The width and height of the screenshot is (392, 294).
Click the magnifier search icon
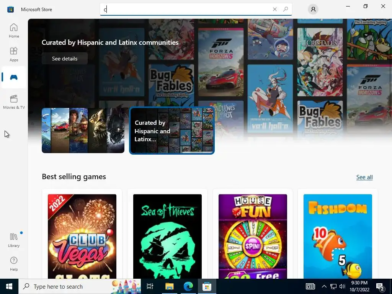click(286, 9)
